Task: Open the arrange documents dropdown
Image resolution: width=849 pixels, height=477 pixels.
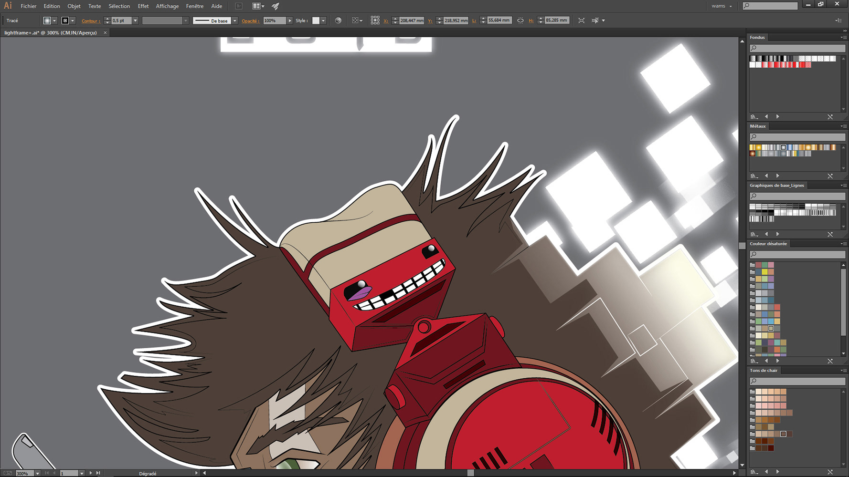Action: (258, 6)
